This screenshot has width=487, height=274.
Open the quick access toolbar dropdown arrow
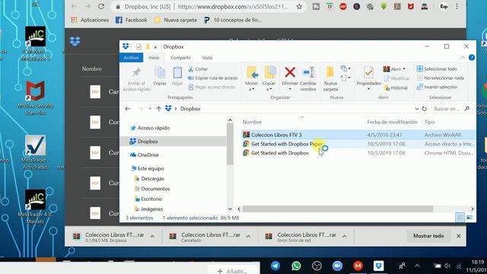click(x=155, y=47)
